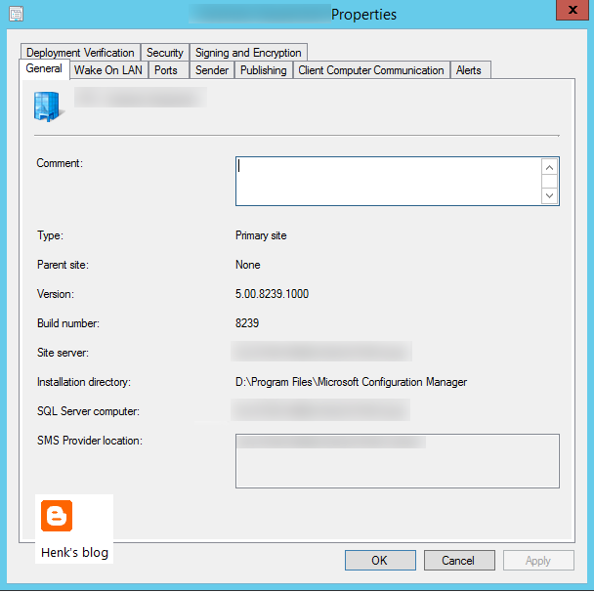Open the Publishing tab
Screen dimensions: 594x592
tap(263, 70)
